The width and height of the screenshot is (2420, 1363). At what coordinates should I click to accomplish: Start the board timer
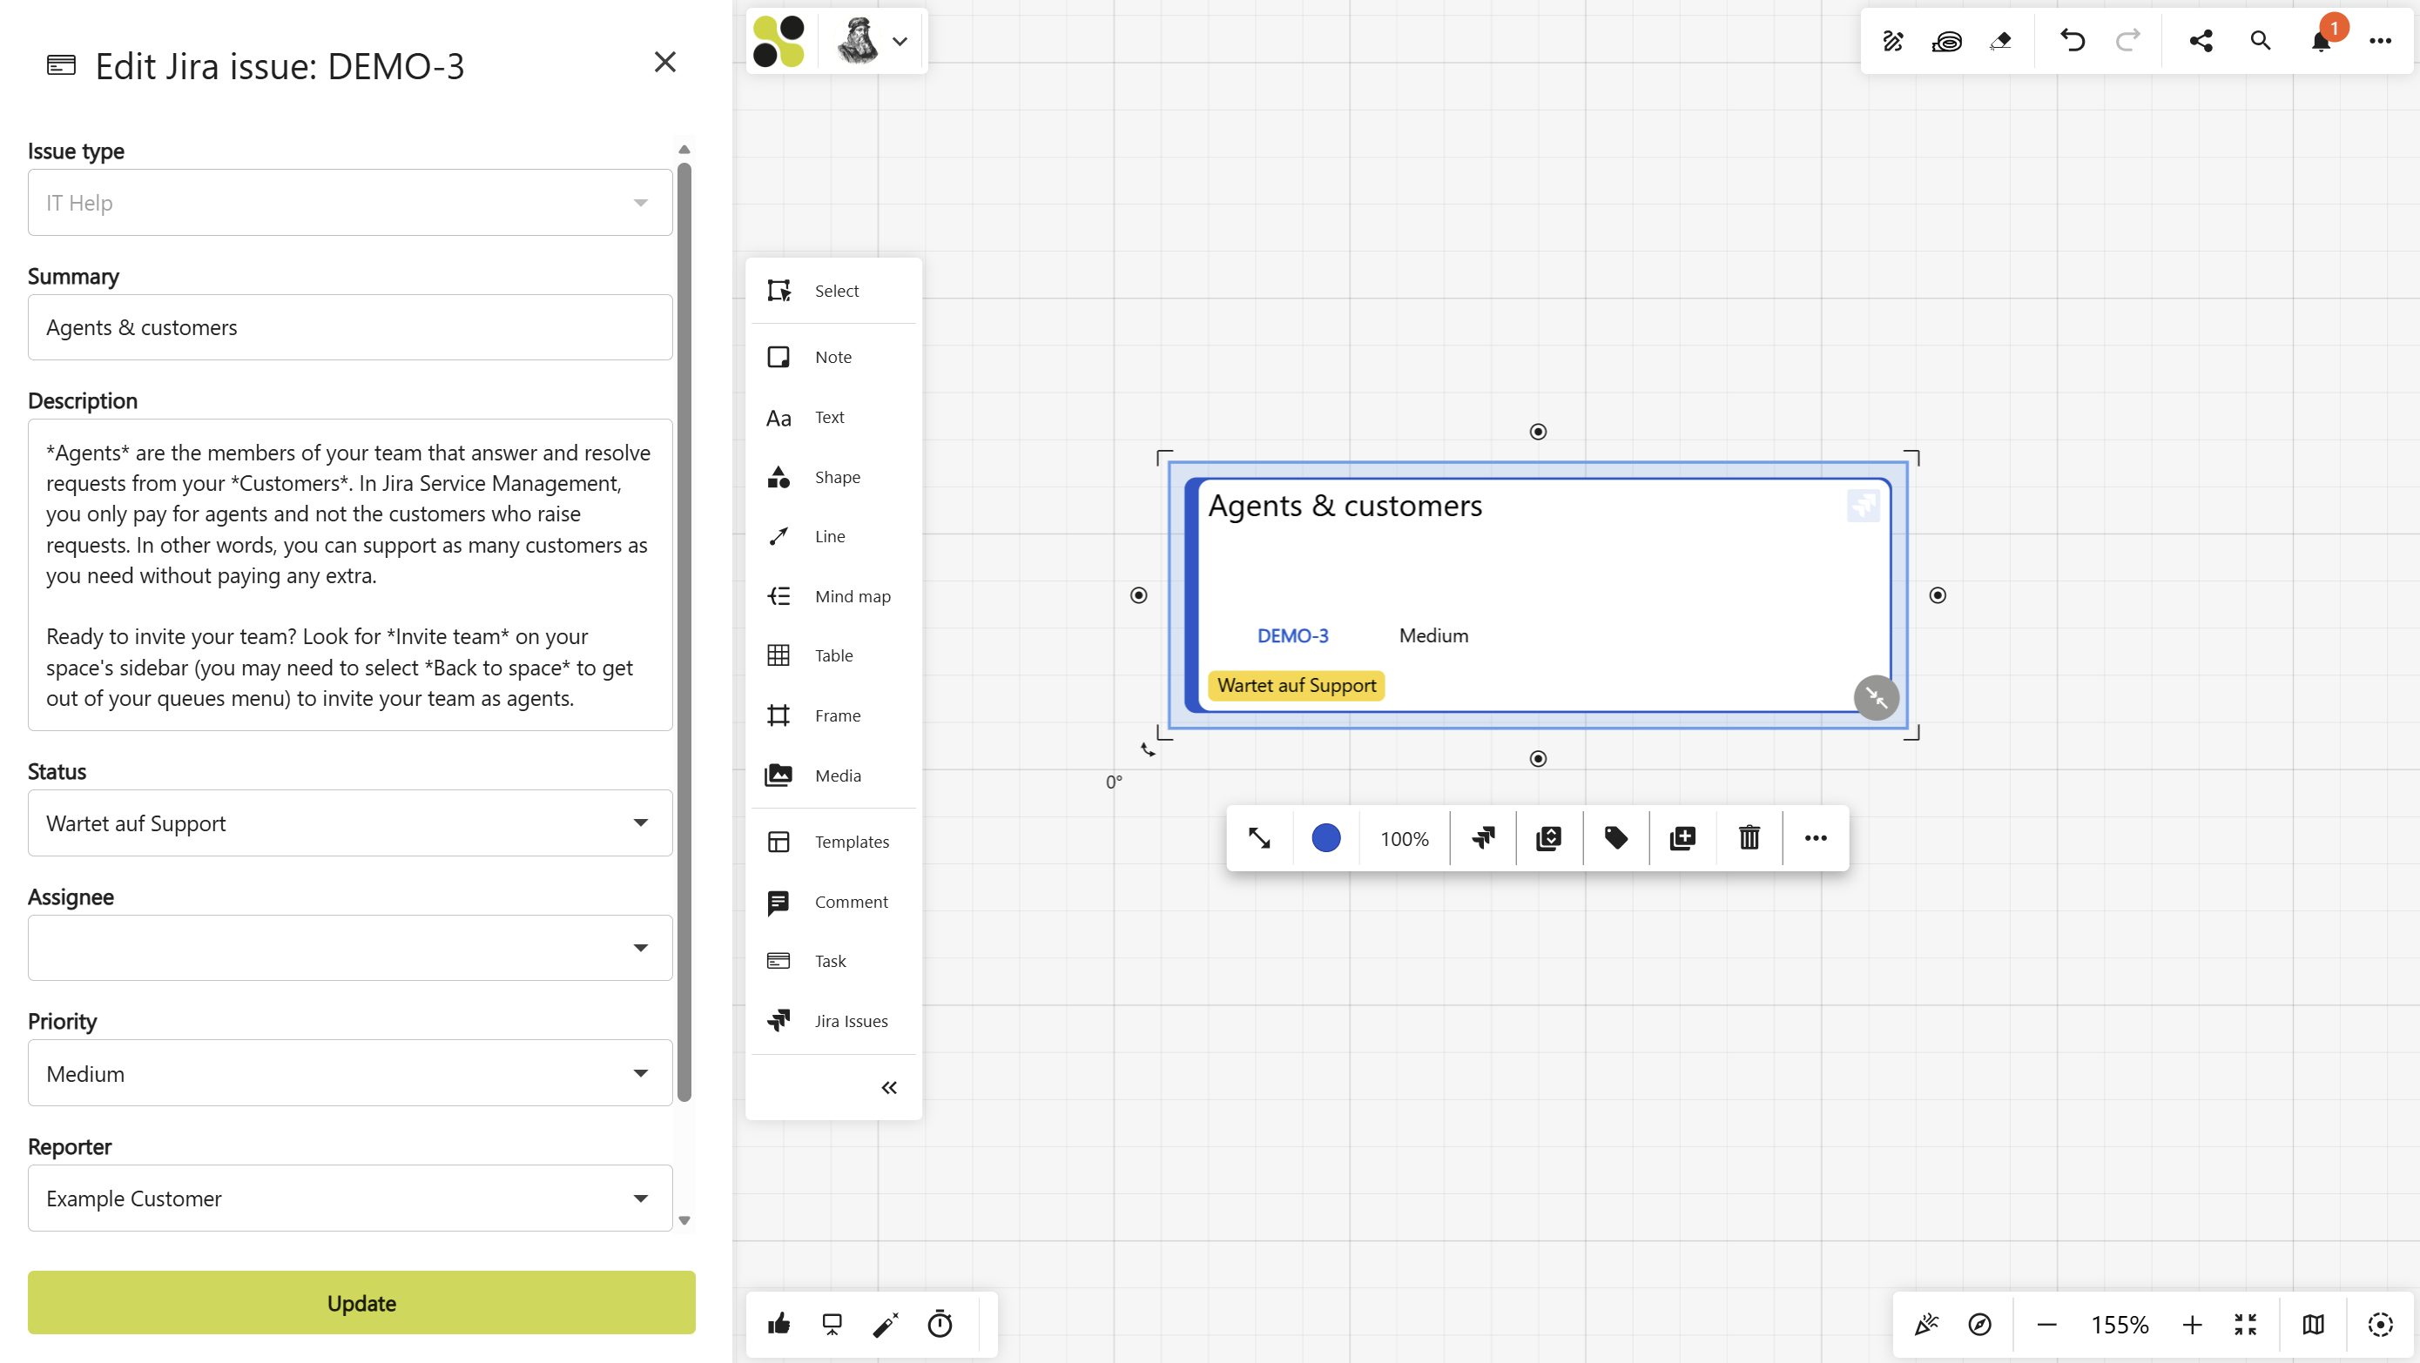940,1324
